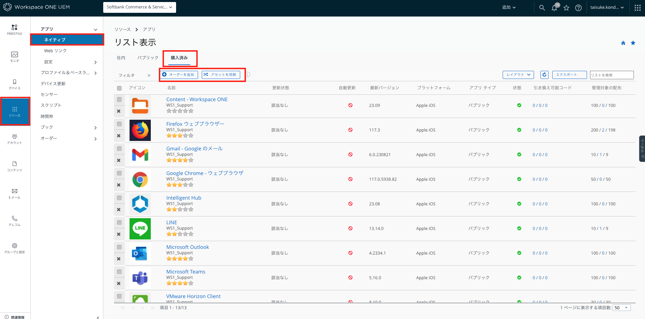
Task: Select ネイティブ in the side menu
Action: [67, 40]
